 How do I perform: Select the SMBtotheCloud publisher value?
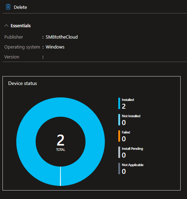point(62,37)
